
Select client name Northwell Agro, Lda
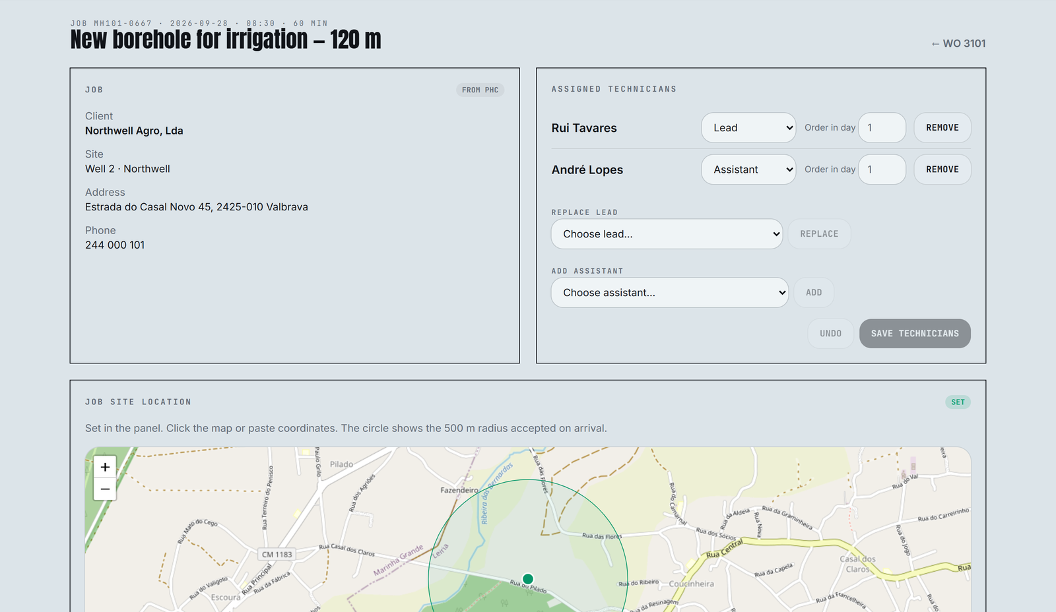[x=134, y=131]
